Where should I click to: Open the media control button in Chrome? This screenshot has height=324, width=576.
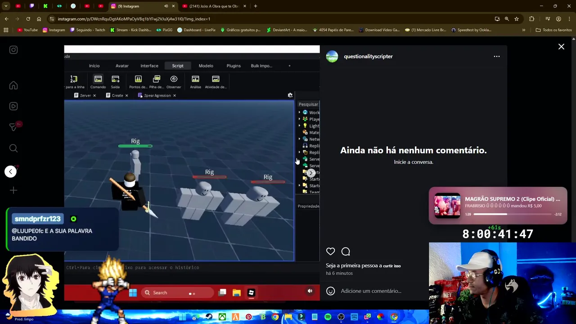pyautogui.click(x=548, y=19)
